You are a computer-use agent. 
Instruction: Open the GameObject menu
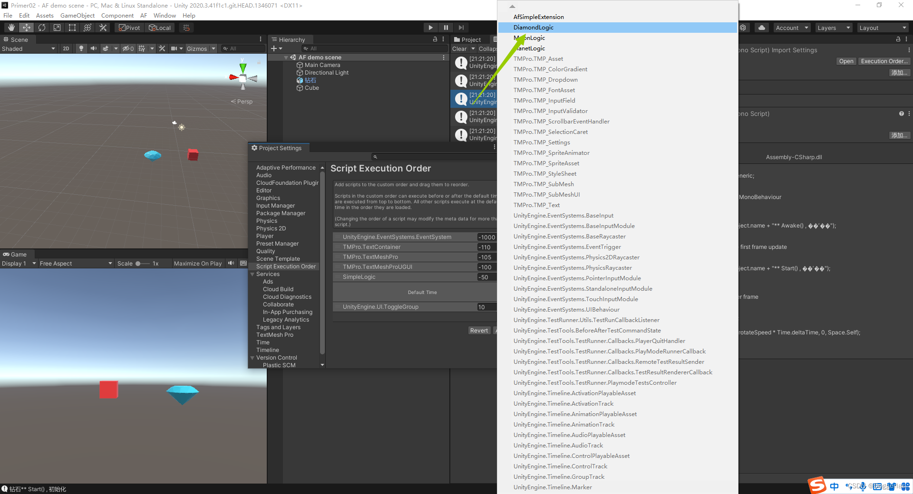[x=78, y=15]
